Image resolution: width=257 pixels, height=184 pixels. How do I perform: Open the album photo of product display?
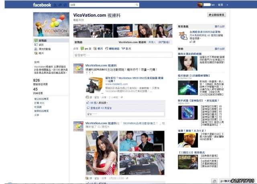tap(142, 164)
